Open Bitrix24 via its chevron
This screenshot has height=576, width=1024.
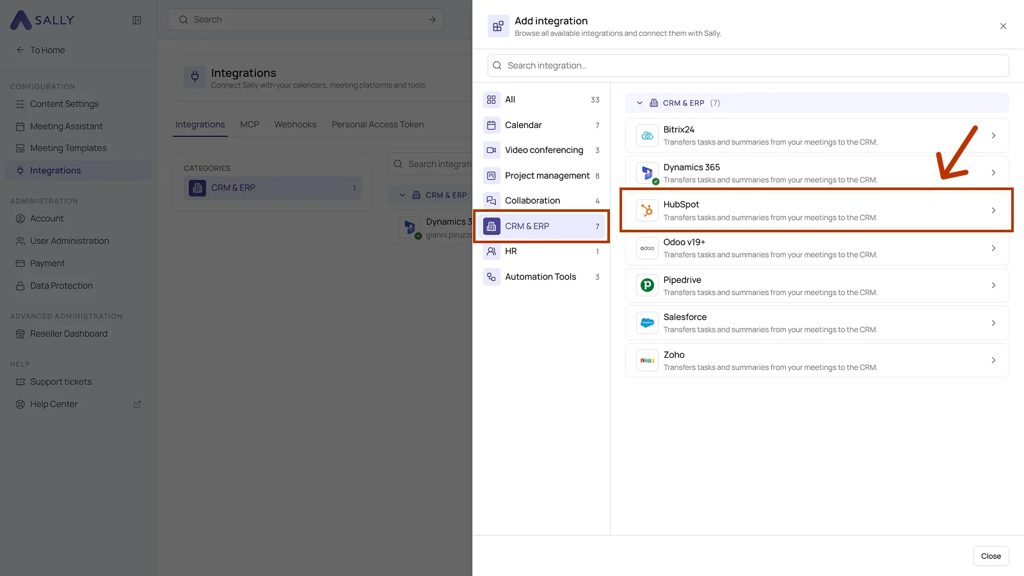pos(993,136)
